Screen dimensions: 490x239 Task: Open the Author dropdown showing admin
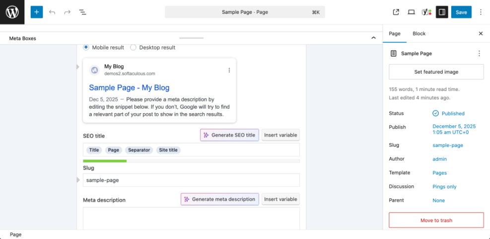(x=439, y=159)
